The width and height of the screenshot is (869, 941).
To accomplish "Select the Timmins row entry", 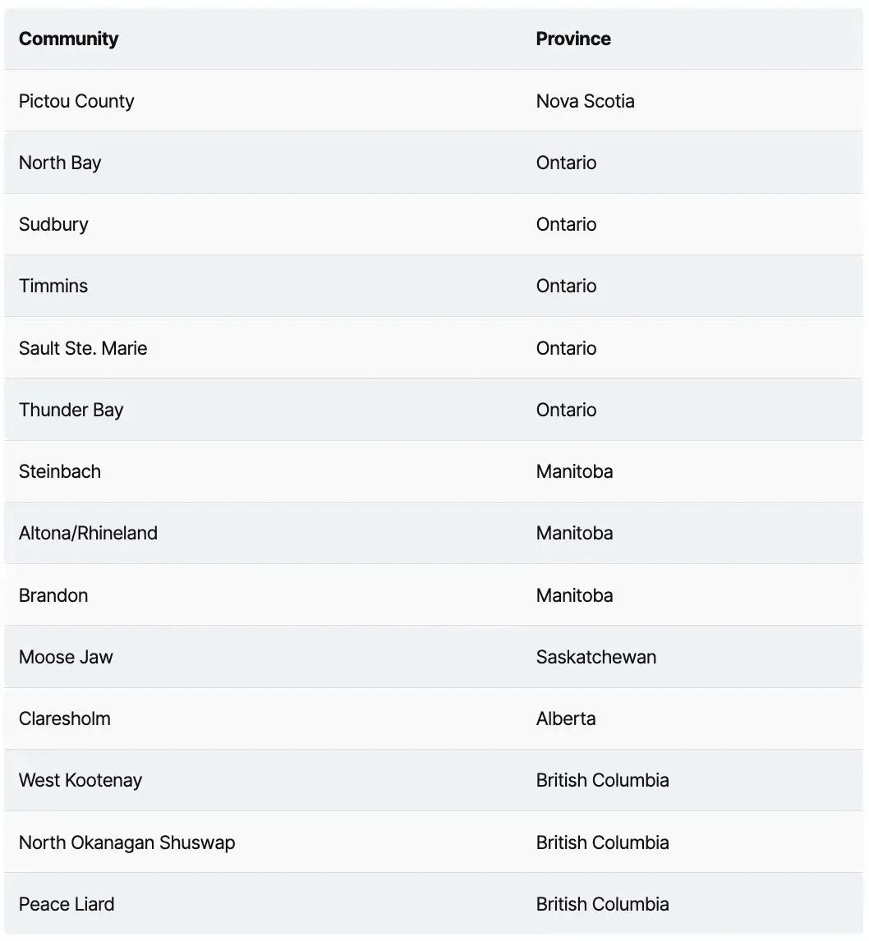I will (x=53, y=286).
